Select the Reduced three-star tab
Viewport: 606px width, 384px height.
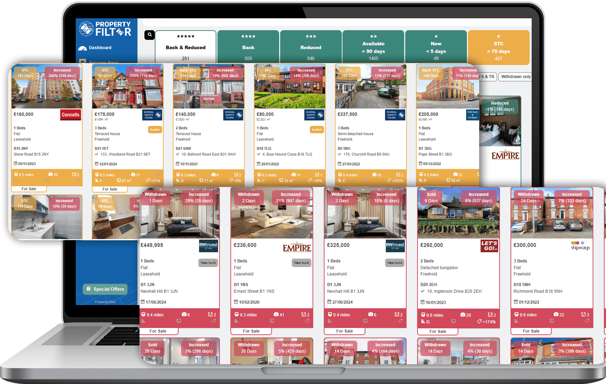coord(311,47)
